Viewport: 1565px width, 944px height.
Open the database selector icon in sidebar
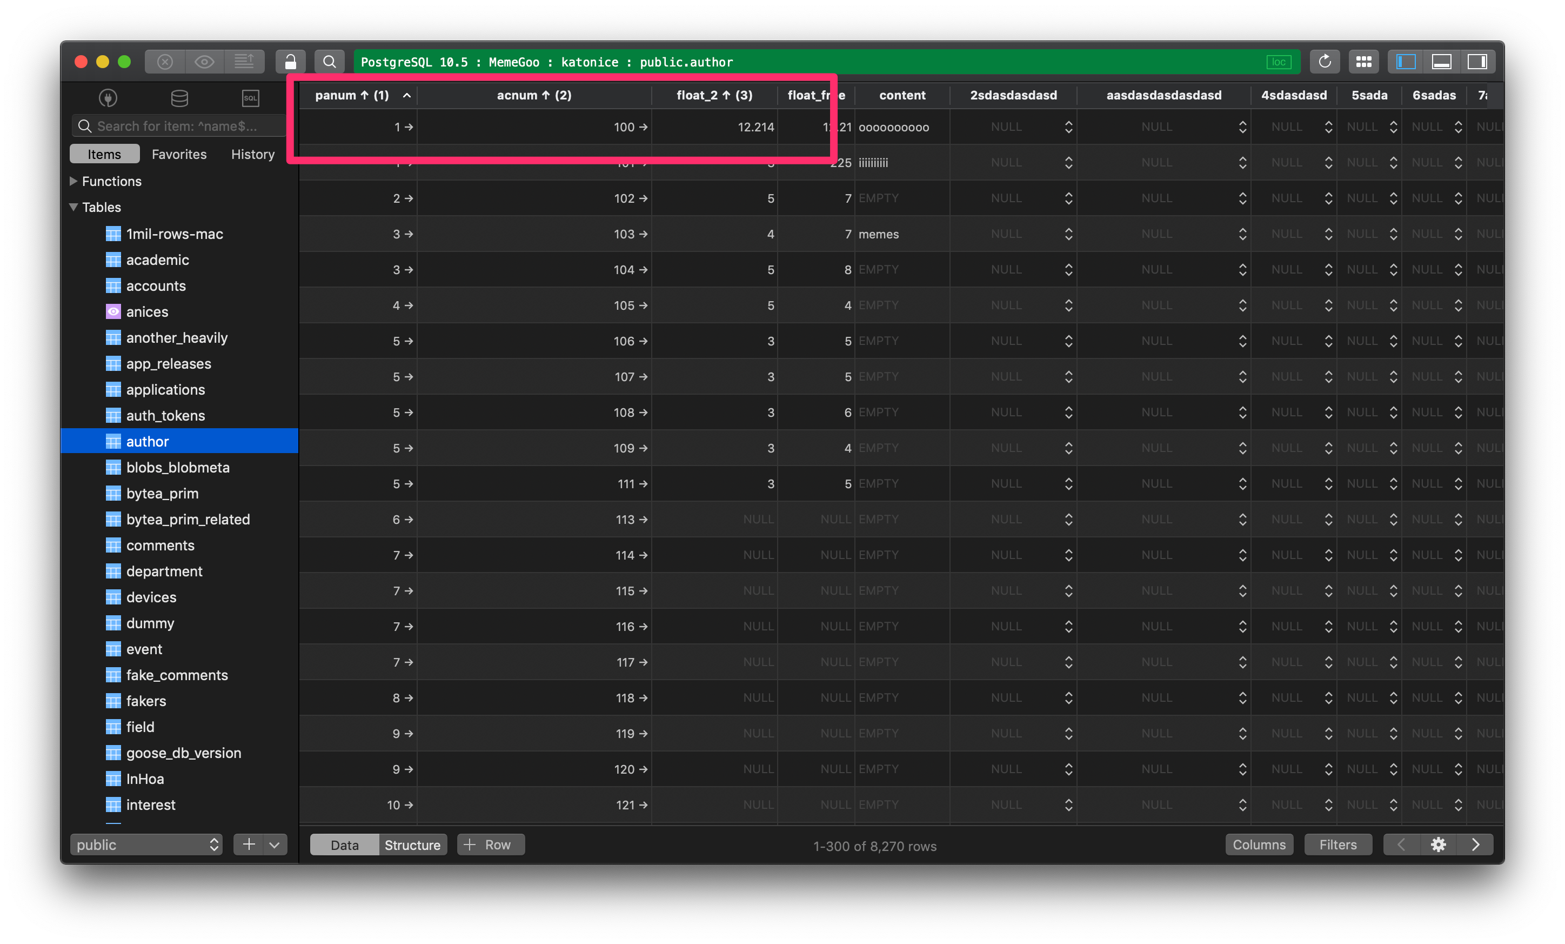pos(179,98)
